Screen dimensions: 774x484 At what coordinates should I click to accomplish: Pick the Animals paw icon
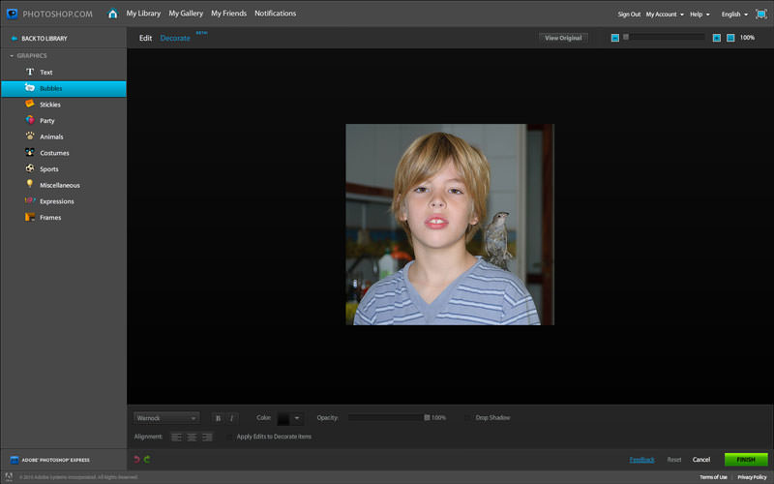[30, 136]
